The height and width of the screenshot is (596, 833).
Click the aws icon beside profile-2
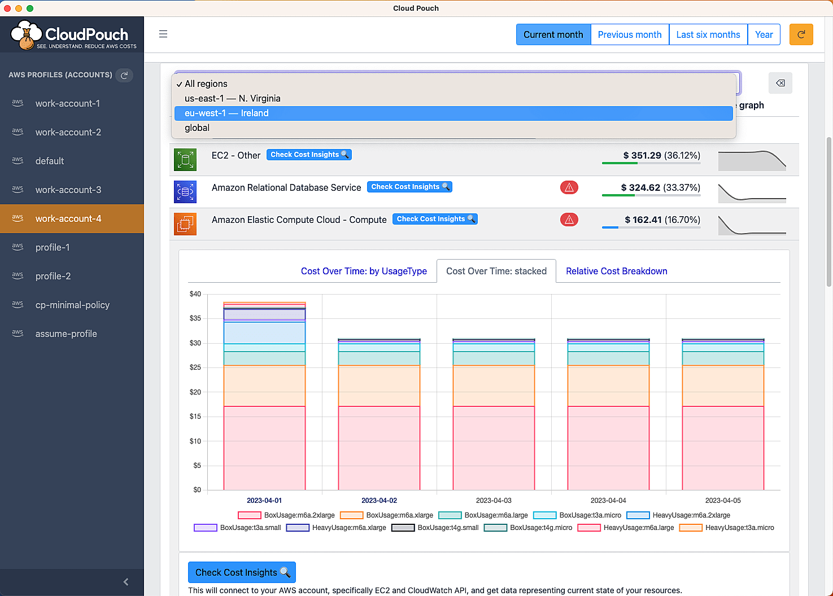18,276
